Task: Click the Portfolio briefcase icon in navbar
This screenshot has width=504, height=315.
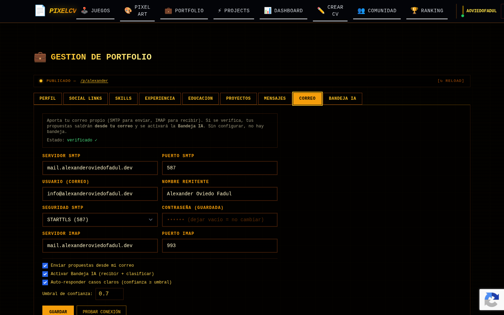Action: [x=168, y=10]
